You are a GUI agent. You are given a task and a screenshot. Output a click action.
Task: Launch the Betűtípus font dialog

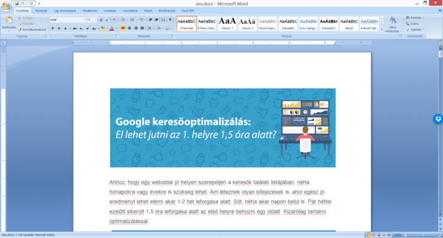[116, 36]
